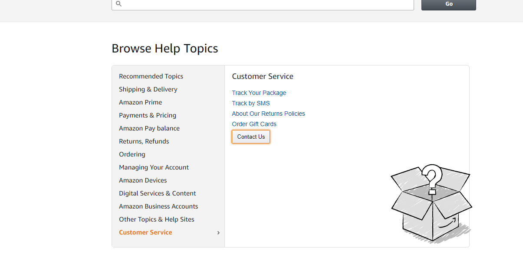523x277 pixels.
Task: Select Other Topics & Help Sites
Action: (157, 219)
